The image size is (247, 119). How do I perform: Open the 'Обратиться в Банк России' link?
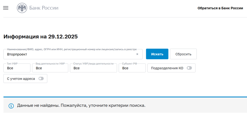point(220,8)
